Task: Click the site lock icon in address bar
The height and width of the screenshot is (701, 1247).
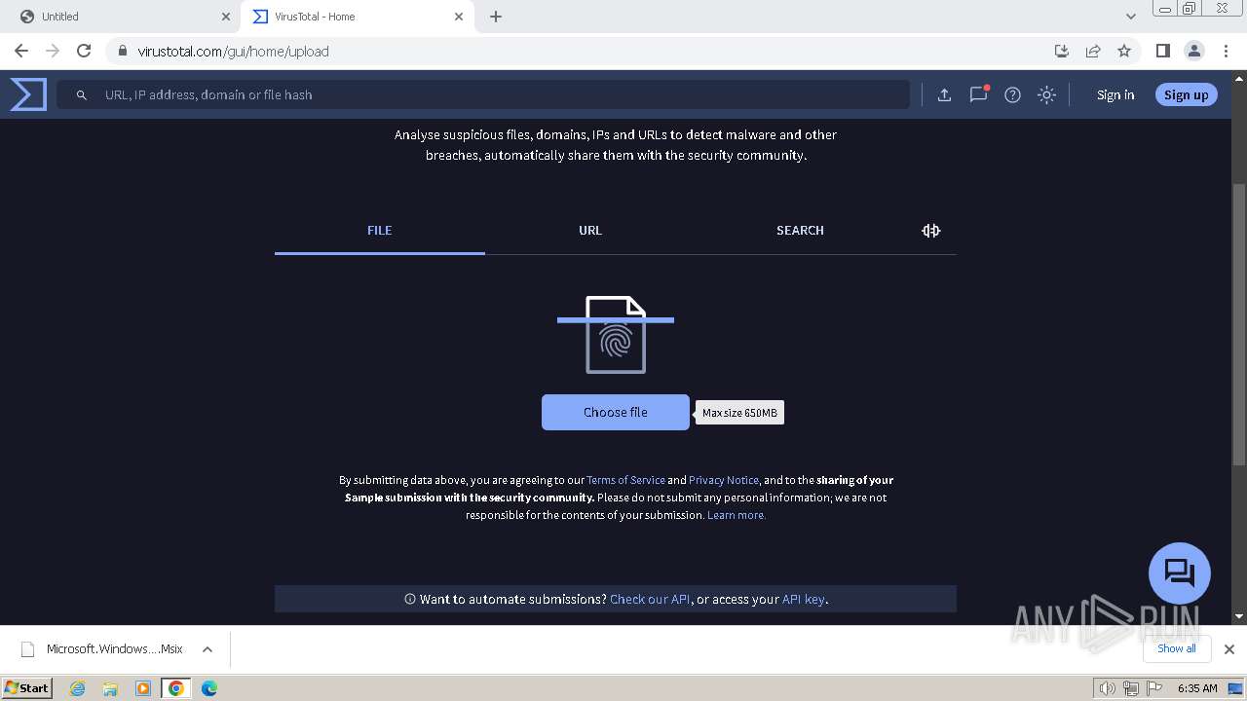Action: pos(122,51)
